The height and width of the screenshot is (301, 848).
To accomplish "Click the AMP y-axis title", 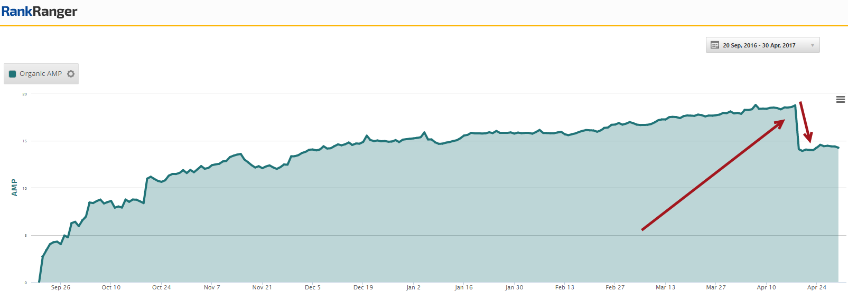I will tap(14, 188).
